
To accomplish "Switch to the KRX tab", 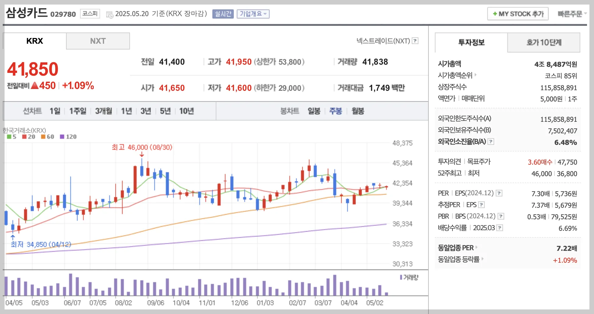I will click(35, 41).
